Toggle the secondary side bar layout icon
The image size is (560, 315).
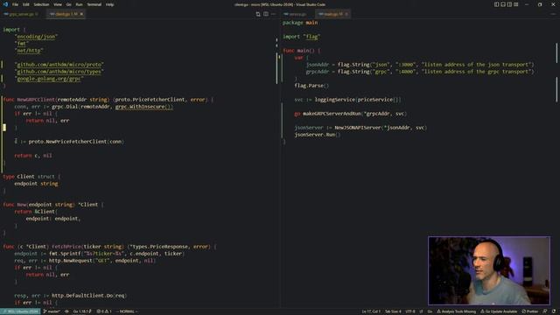[509, 4]
